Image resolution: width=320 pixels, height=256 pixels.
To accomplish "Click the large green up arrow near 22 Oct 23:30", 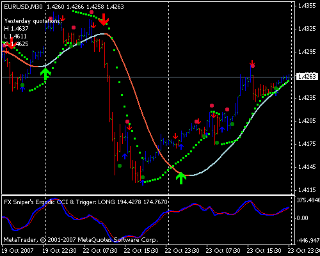I will pos(181,178).
